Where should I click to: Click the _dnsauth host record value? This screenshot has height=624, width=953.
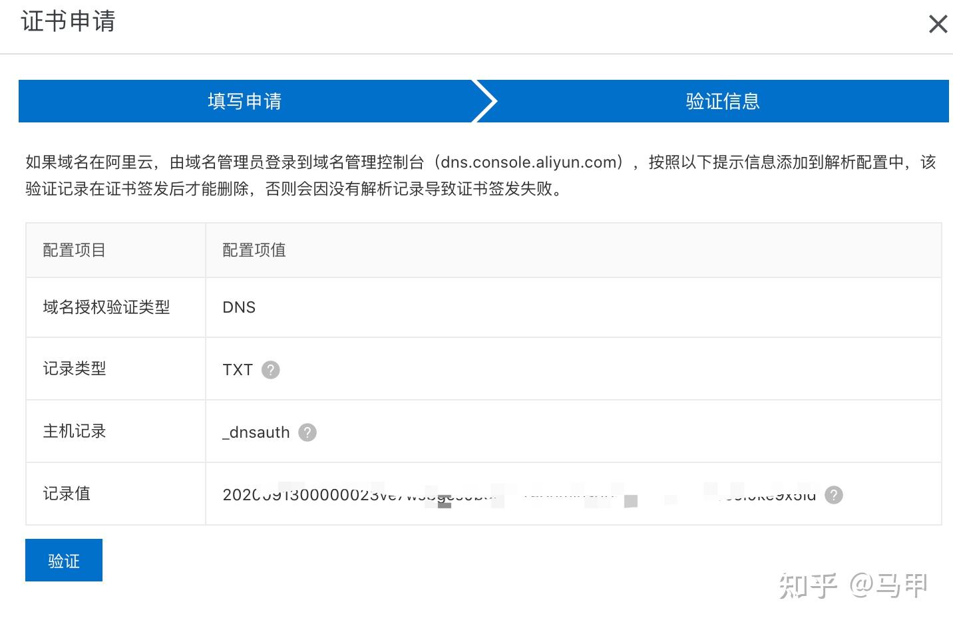tap(256, 432)
